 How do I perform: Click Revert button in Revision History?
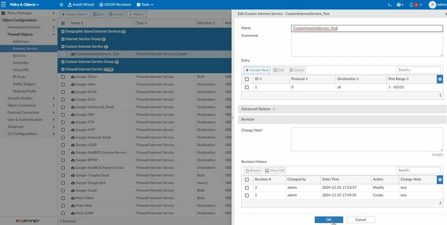coord(253,170)
